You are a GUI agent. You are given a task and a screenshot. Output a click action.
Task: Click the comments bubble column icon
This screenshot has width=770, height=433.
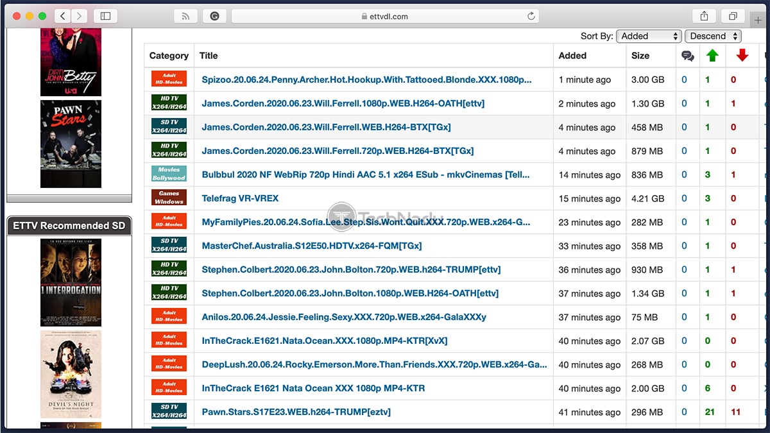[x=687, y=56]
